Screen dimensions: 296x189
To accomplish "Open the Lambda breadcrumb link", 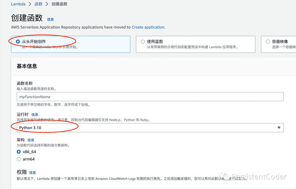I will pyautogui.click(x=18, y=4).
